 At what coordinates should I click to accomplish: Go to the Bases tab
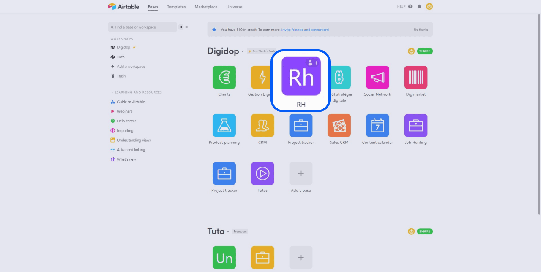pyautogui.click(x=153, y=7)
